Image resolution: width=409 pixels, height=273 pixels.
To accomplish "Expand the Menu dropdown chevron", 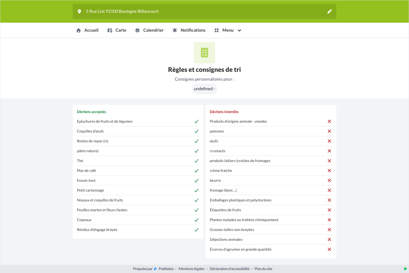I will coord(239,30).
